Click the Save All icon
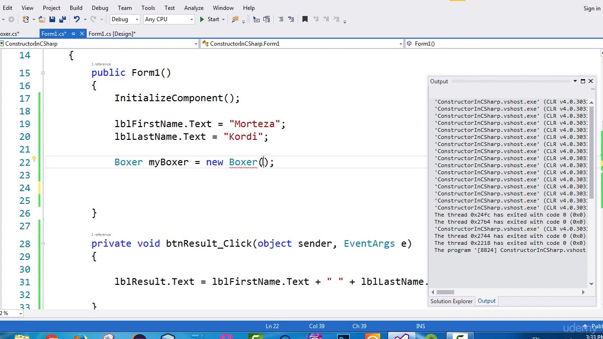The width and height of the screenshot is (603, 339). click(62, 19)
